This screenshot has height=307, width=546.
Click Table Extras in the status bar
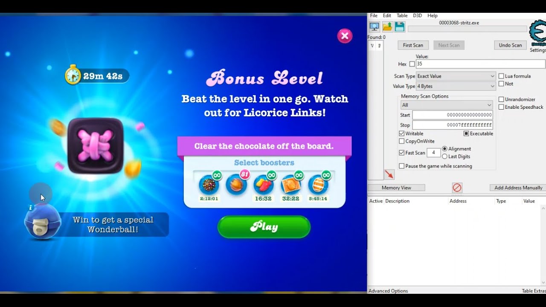(534, 291)
